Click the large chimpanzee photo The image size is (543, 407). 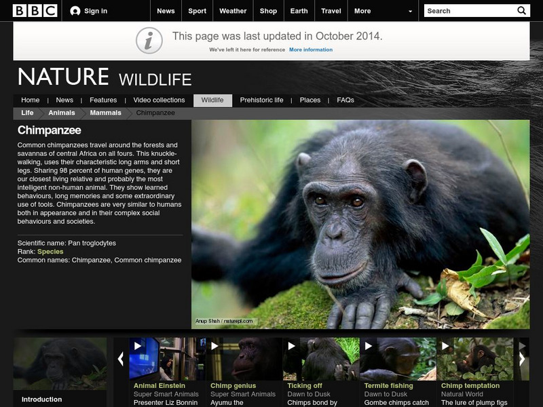coord(360,225)
